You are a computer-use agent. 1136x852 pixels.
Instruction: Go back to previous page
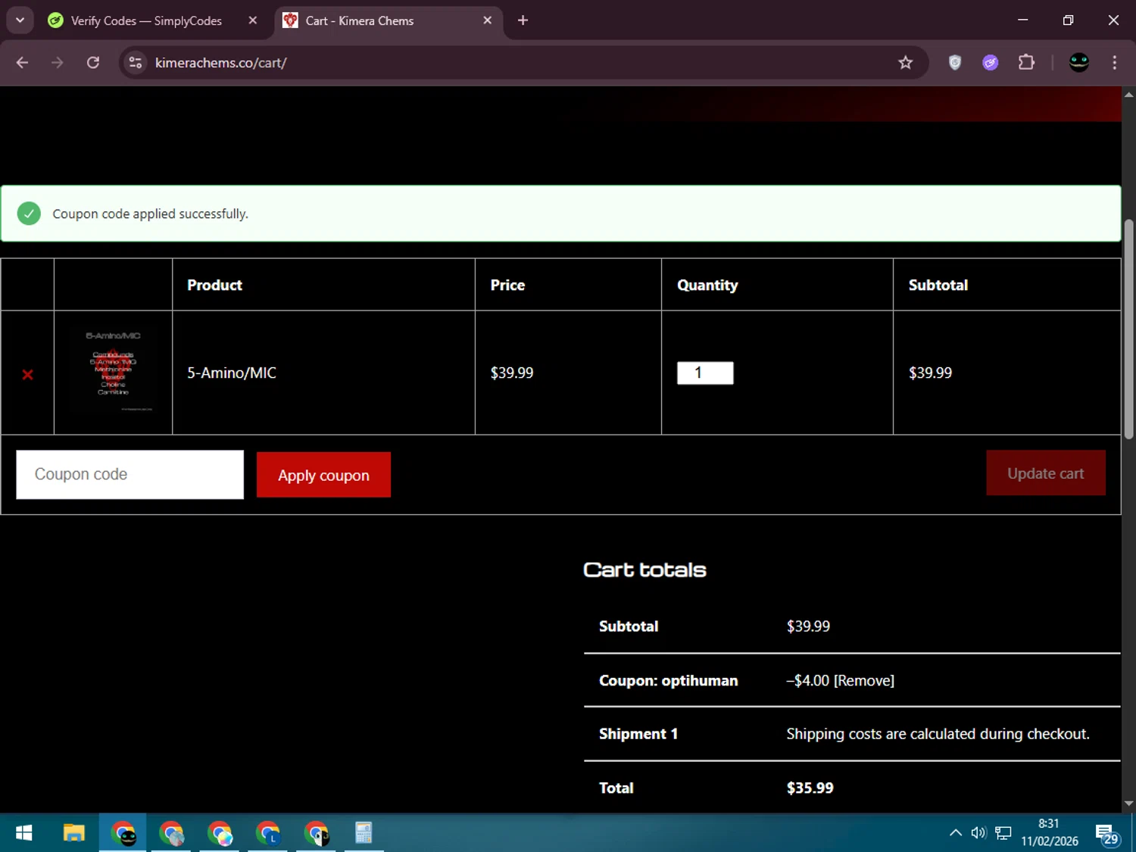(x=22, y=63)
